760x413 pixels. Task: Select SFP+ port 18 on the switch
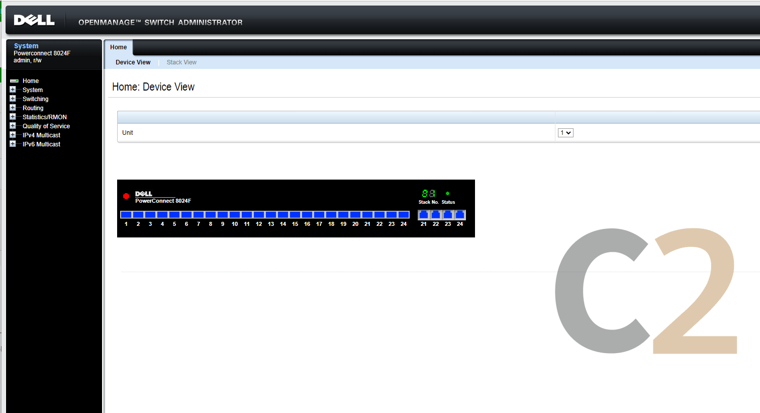click(x=331, y=215)
